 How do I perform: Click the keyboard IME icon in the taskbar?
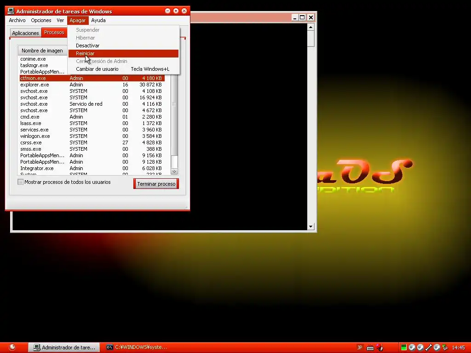click(370, 347)
